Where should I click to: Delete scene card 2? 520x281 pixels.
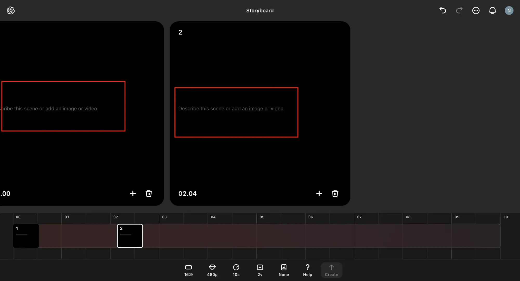(335, 193)
